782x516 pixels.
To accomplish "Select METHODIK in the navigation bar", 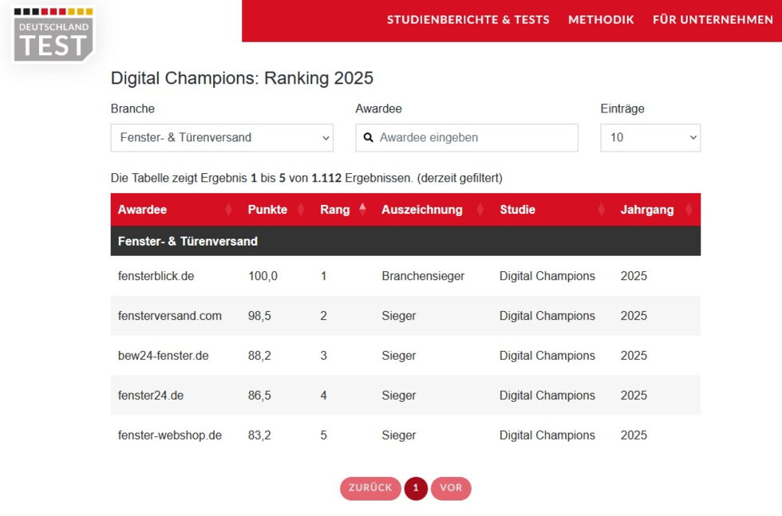I will coord(601,20).
